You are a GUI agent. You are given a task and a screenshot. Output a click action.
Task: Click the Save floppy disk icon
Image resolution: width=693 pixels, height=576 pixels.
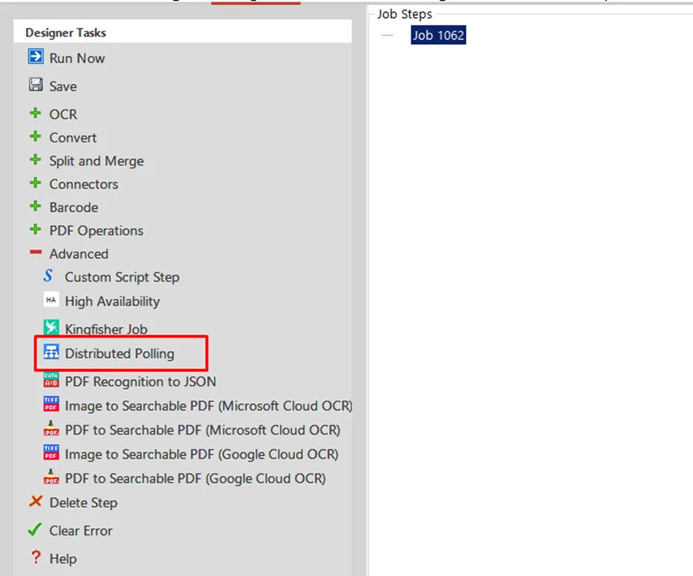pyautogui.click(x=35, y=85)
